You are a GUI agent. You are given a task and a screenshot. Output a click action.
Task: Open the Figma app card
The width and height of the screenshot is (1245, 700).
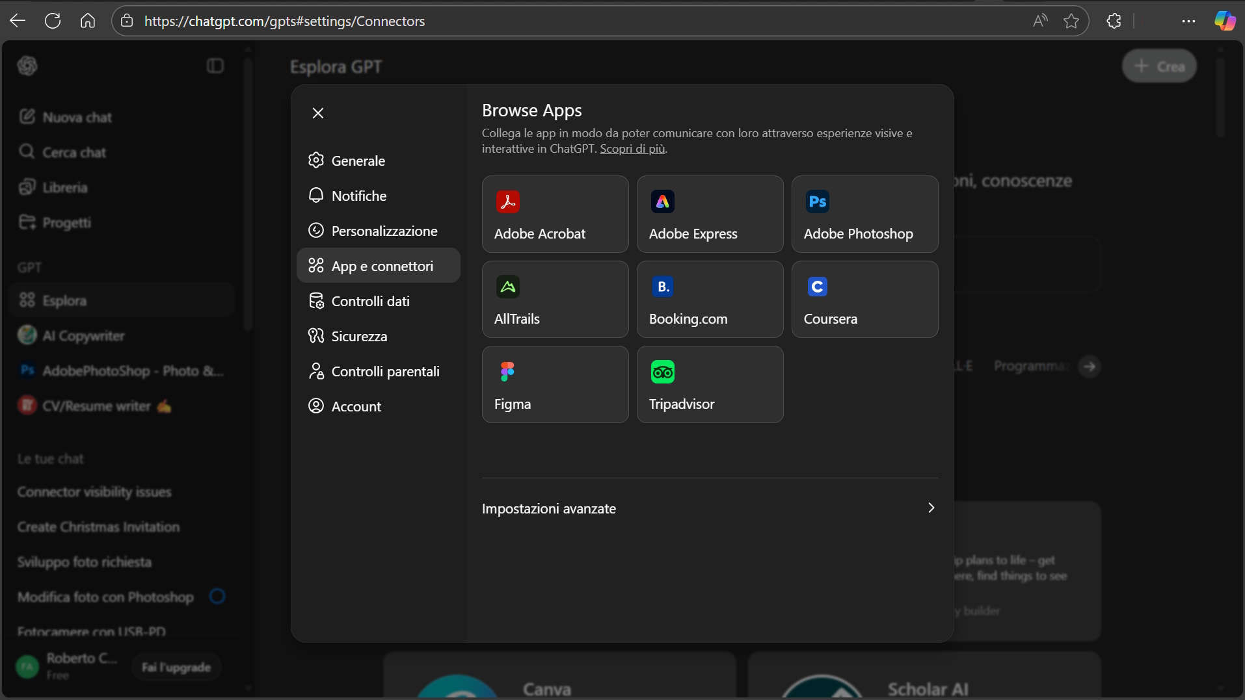point(555,385)
